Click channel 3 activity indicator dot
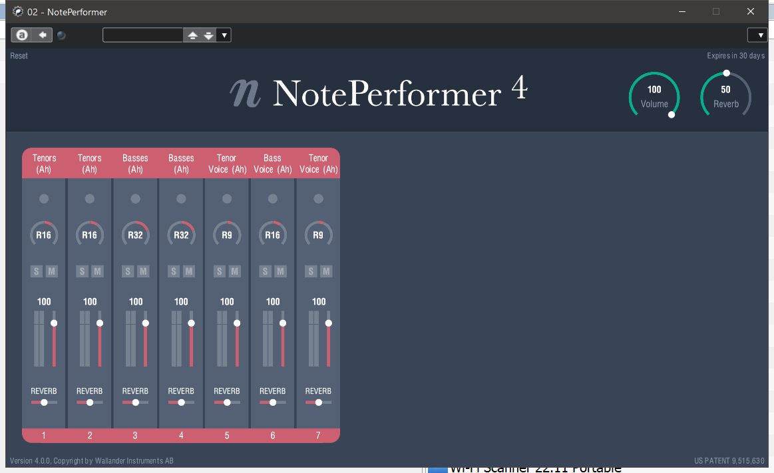Screen dimensions: 774x473 (135, 199)
